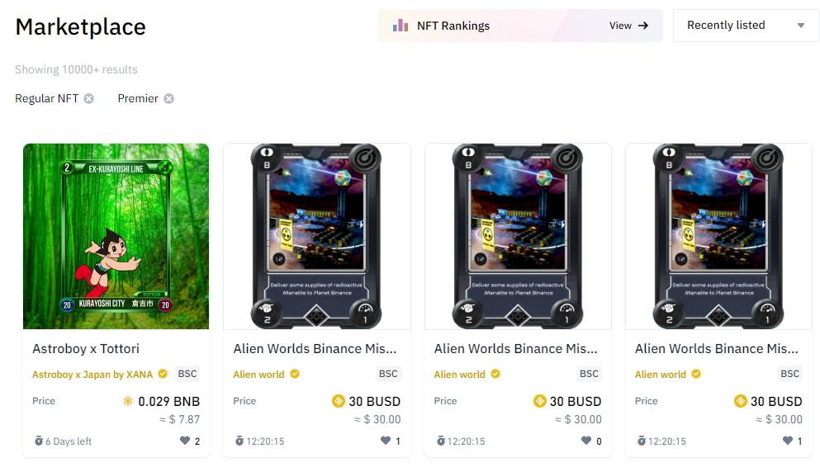This screenshot has height=467, width=820.
Task: Toggle heart on Alien Worlds card with 0 likes
Action: (x=586, y=441)
